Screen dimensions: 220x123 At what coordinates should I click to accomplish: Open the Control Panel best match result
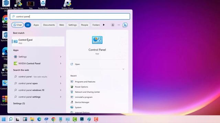(x=38, y=41)
